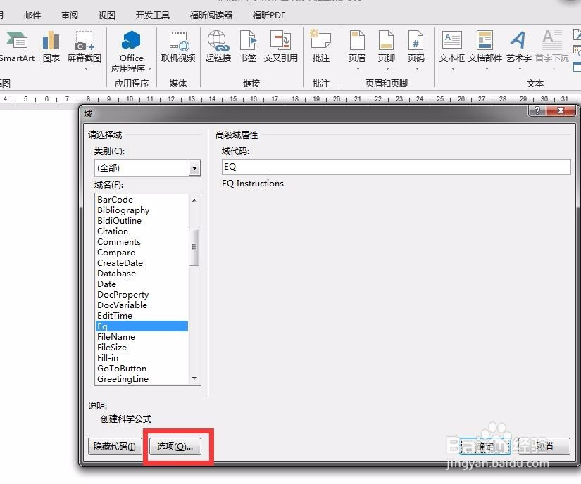Select Bibliography in the field list
Image resolution: width=581 pixels, height=484 pixels.
pos(123,210)
